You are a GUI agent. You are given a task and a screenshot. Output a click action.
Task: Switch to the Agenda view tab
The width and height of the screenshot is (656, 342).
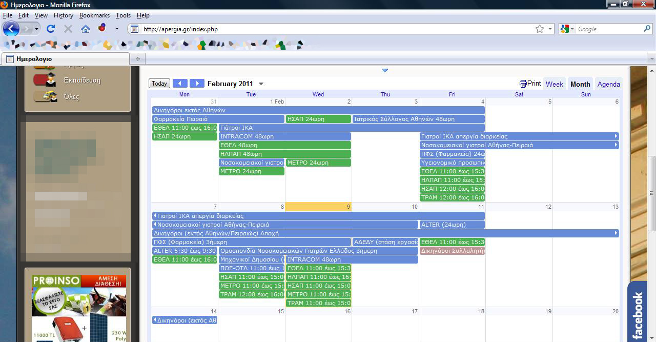[608, 84]
